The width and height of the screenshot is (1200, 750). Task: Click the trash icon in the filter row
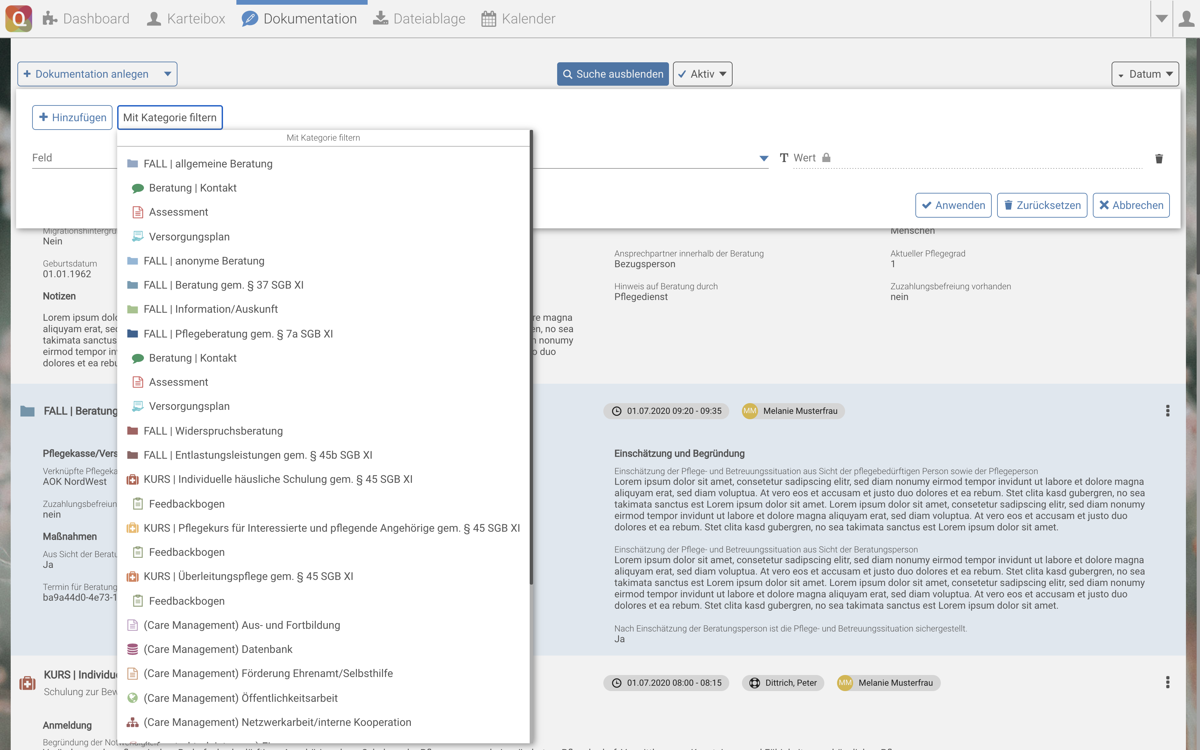(1159, 159)
